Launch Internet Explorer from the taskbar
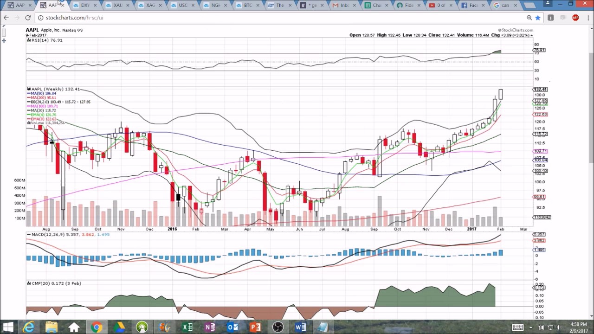The image size is (594, 334). coord(29,328)
